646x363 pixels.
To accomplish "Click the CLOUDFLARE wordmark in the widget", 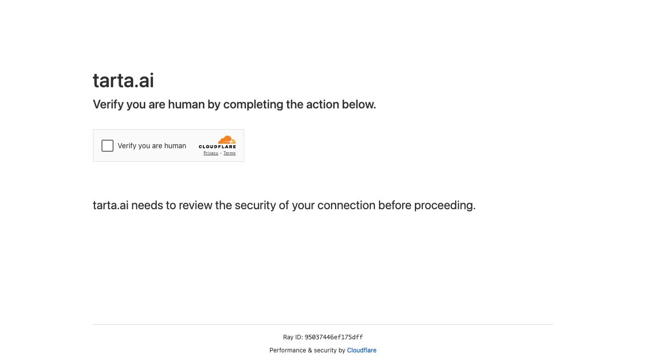I will pyautogui.click(x=217, y=147).
